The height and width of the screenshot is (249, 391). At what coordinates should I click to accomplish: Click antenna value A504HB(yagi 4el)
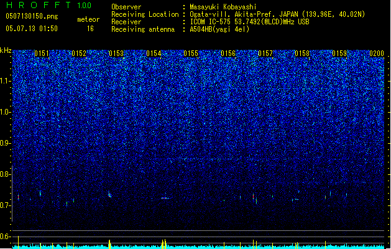(219, 29)
